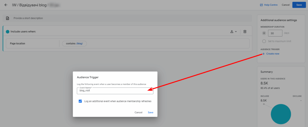
Task: Create a new audience trigger
Action: [271, 54]
